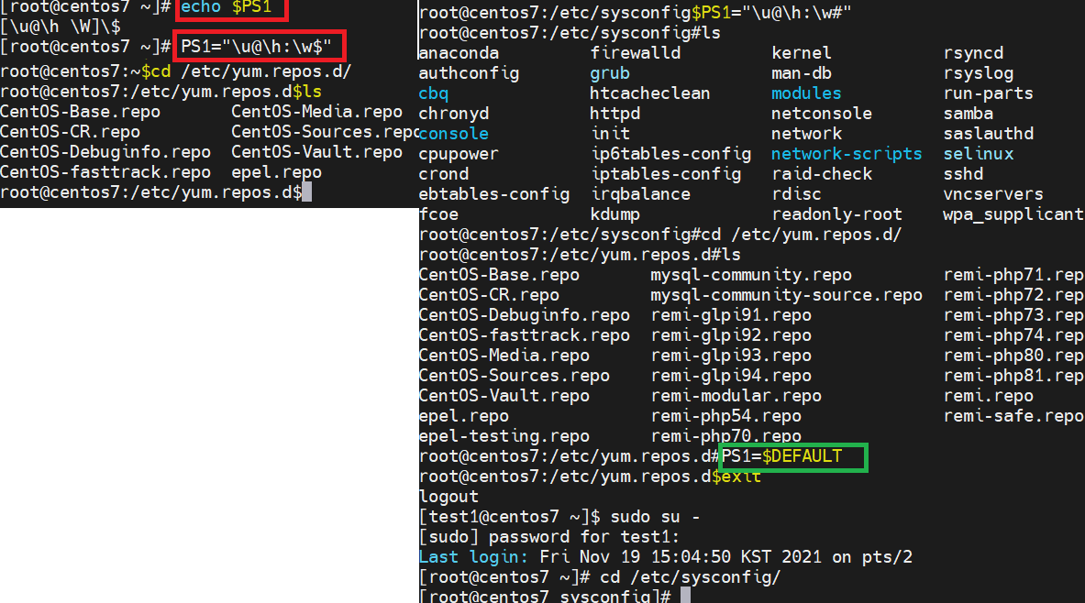Click the 'htcacheclean' entry
1085x603 pixels.
(649, 93)
